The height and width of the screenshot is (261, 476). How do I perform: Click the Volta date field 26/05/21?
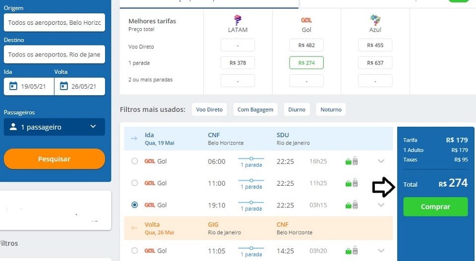point(79,86)
